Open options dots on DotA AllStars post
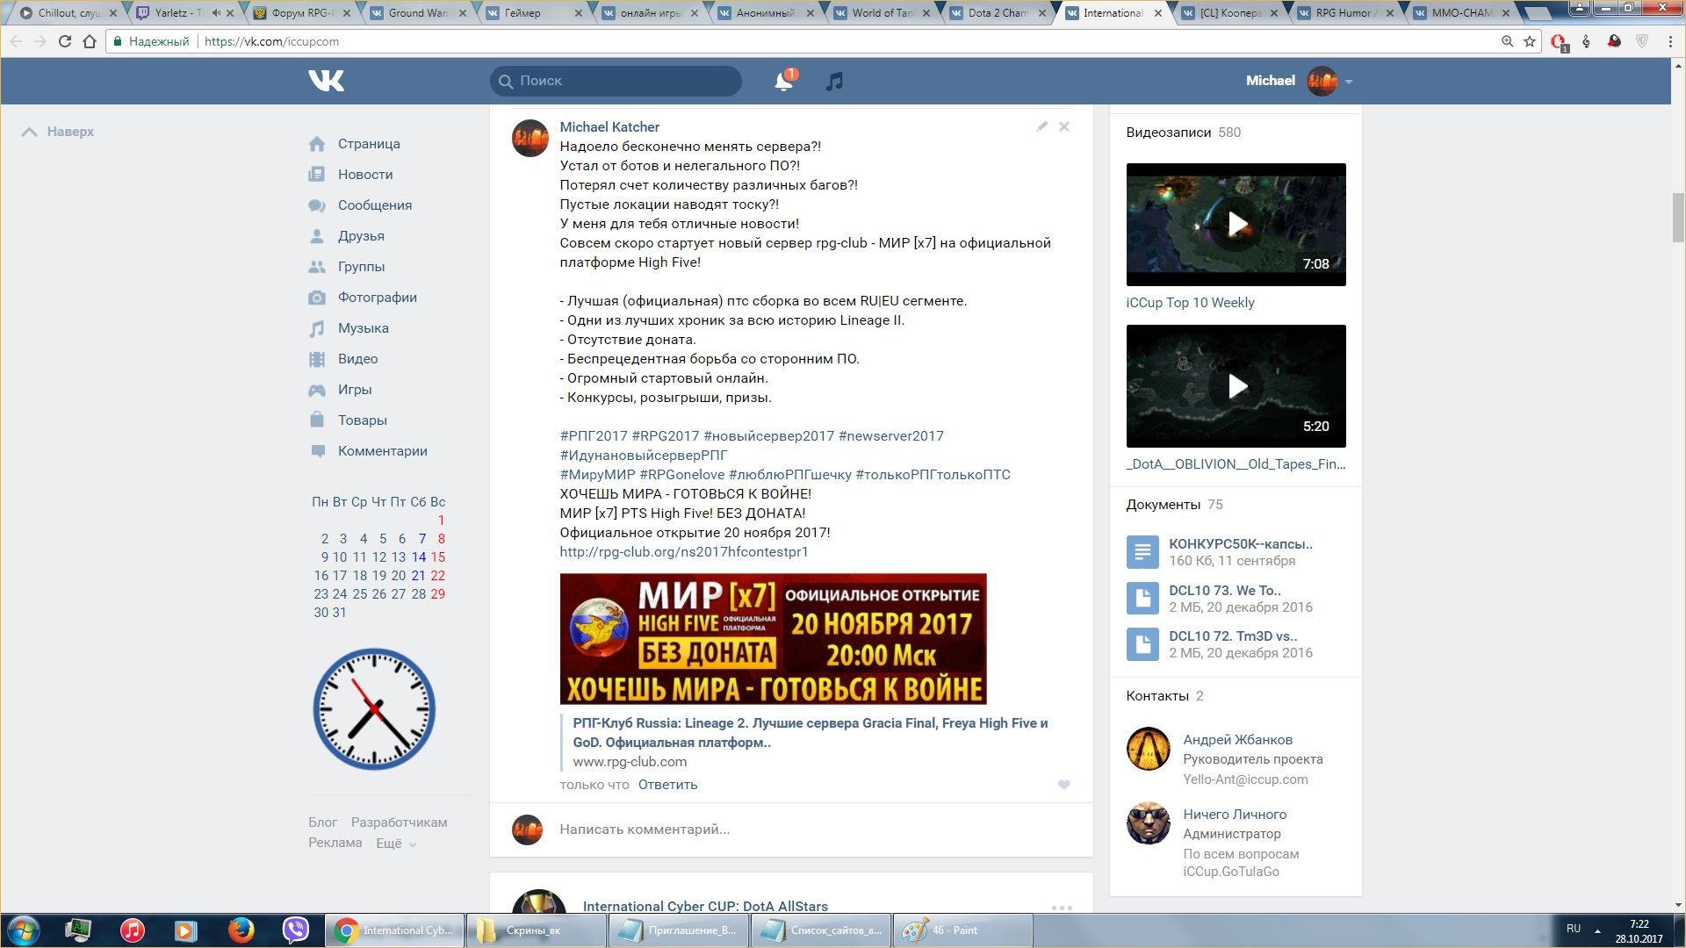 pyautogui.click(x=1062, y=908)
